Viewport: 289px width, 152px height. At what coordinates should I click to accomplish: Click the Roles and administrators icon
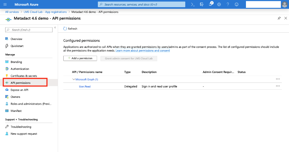(7, 104)
